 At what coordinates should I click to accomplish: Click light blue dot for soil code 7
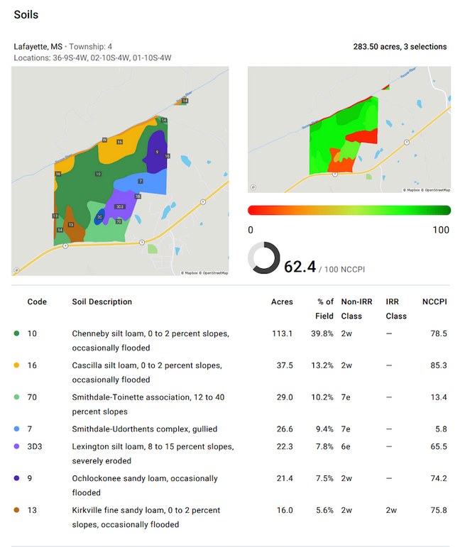pos(17,429)
